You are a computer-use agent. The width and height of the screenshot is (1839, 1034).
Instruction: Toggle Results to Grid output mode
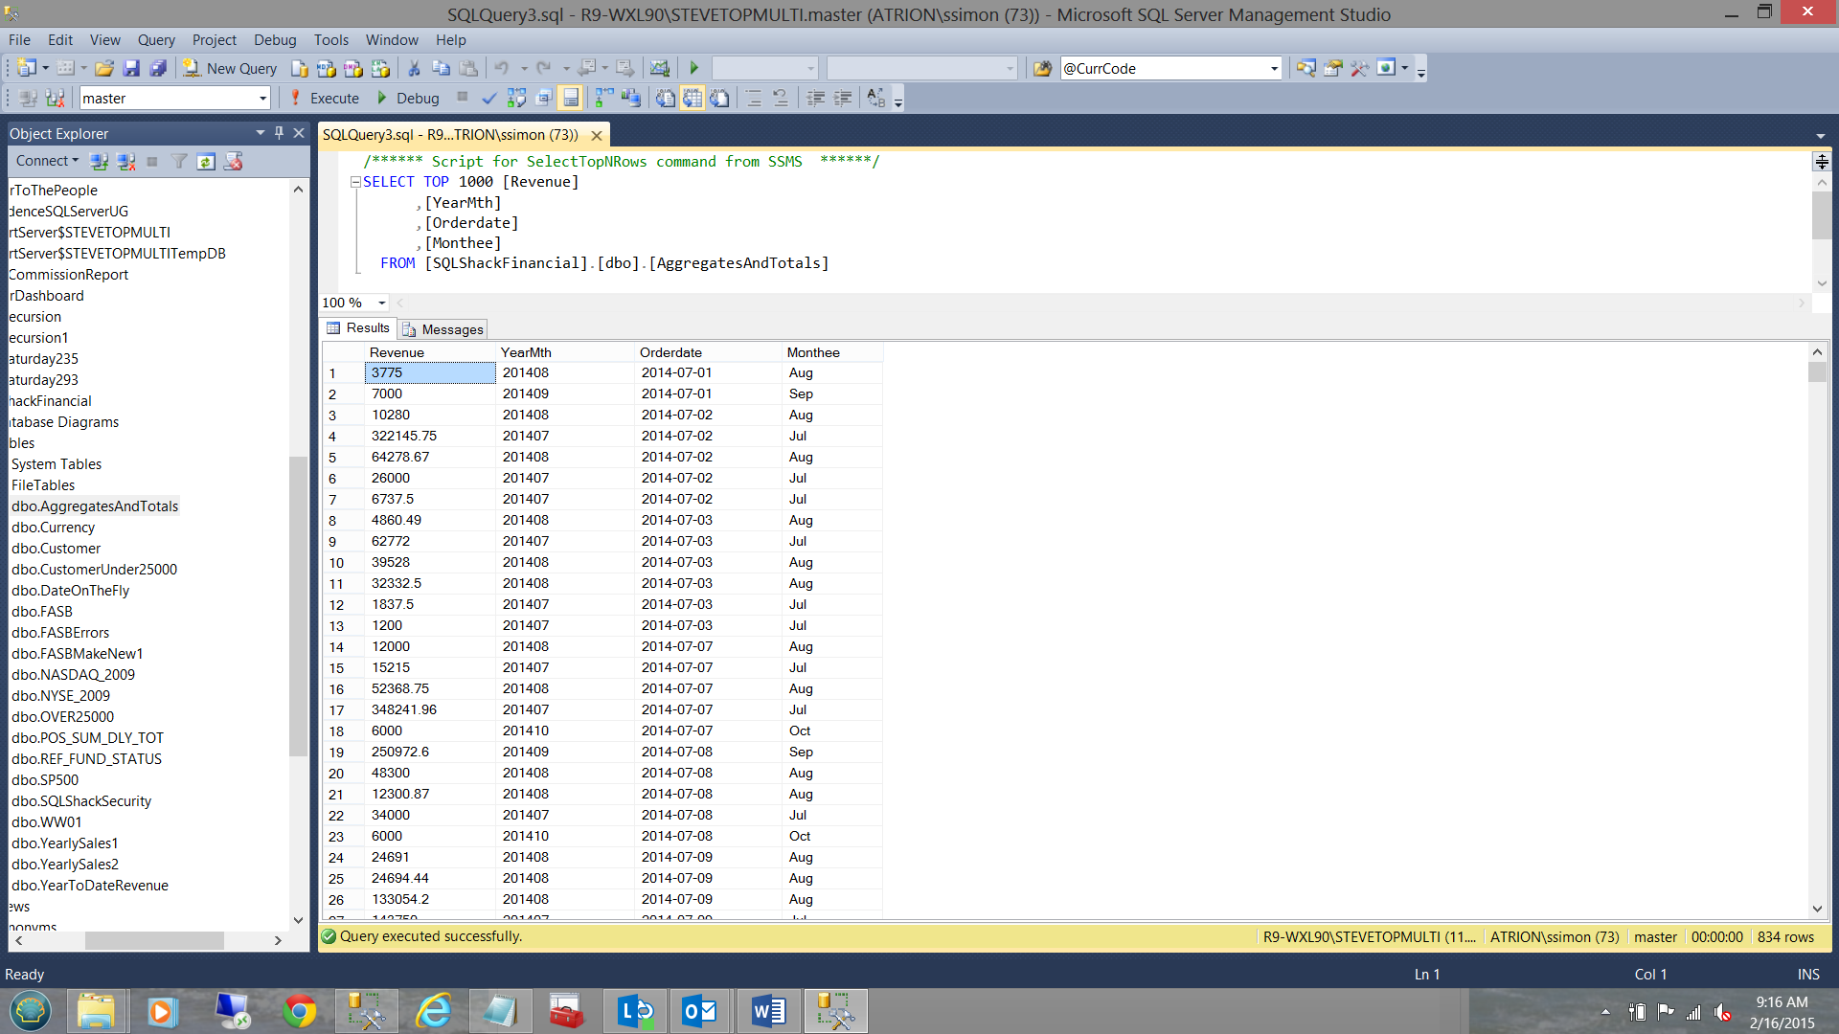point(692,98)
